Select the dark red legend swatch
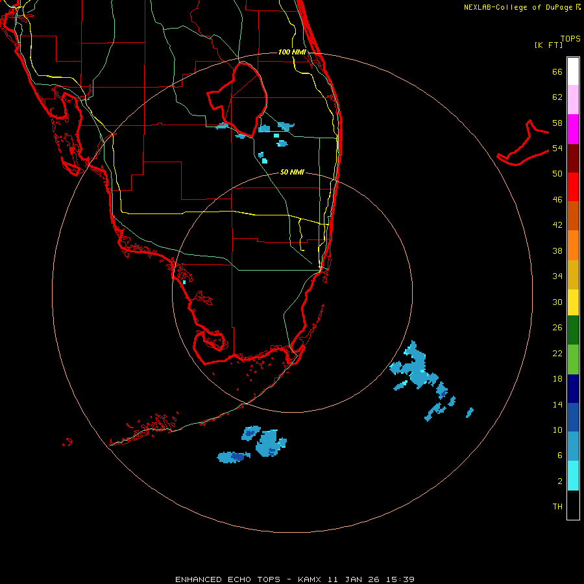Image resolution: width=584 pixels, height=584 pixels. coord(573,158)
